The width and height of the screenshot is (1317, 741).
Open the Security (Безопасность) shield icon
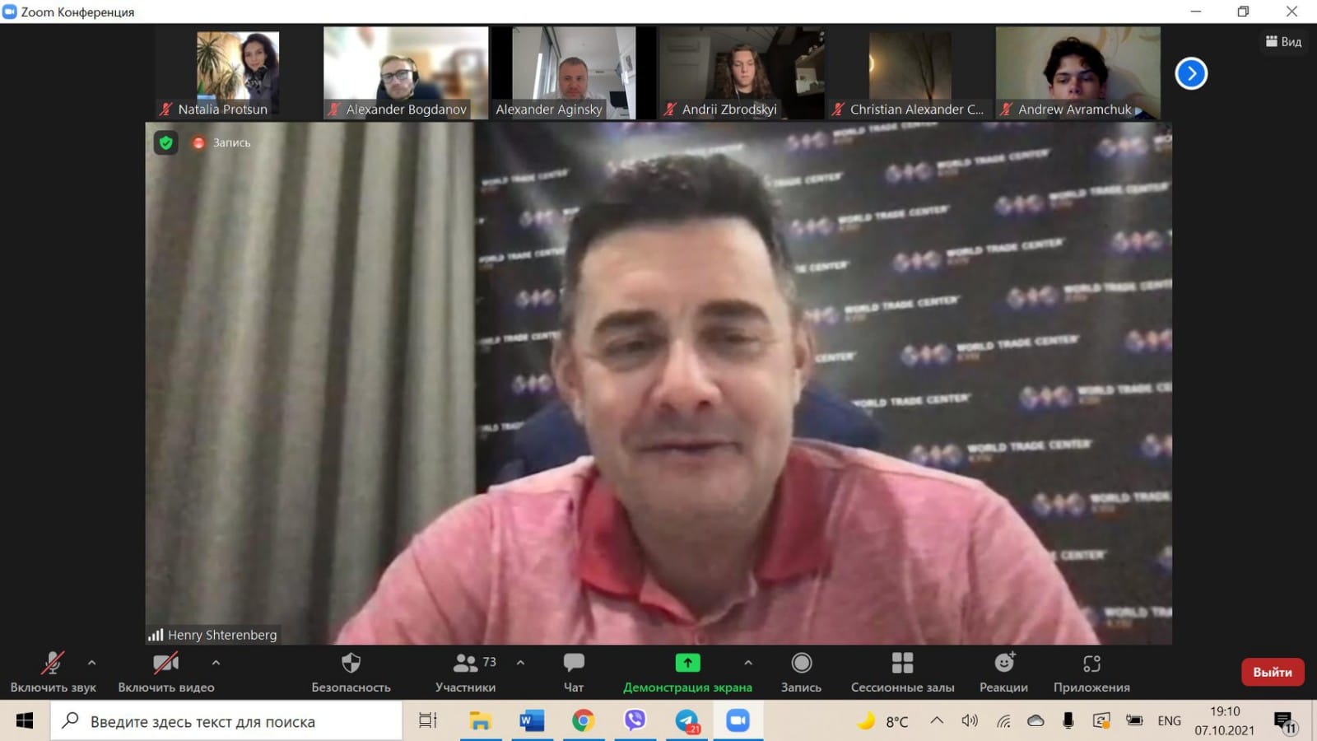tap(351, 664)
